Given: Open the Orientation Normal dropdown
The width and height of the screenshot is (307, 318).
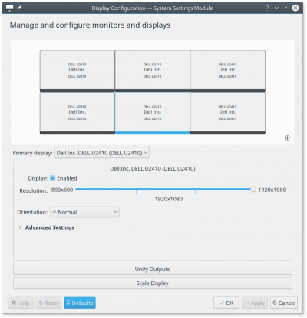Looking at the screenshot, I should 84,212.
